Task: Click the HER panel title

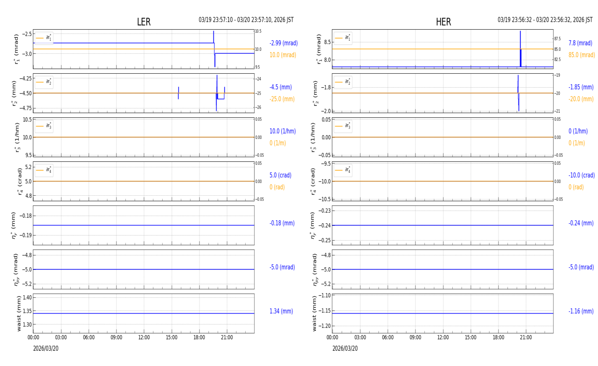Action: 443,22
